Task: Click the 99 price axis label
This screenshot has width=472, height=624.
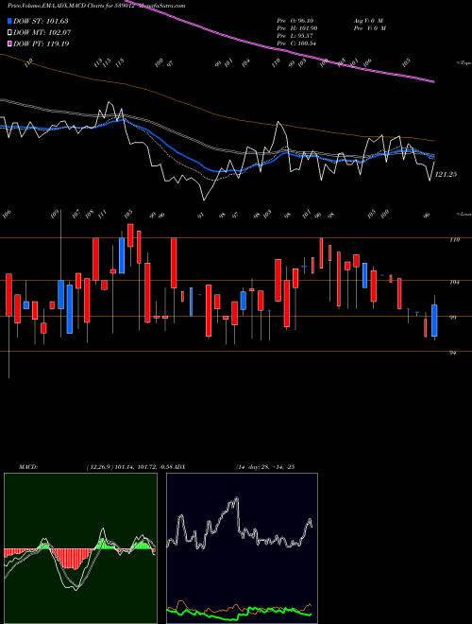Action: coord(453,318)
